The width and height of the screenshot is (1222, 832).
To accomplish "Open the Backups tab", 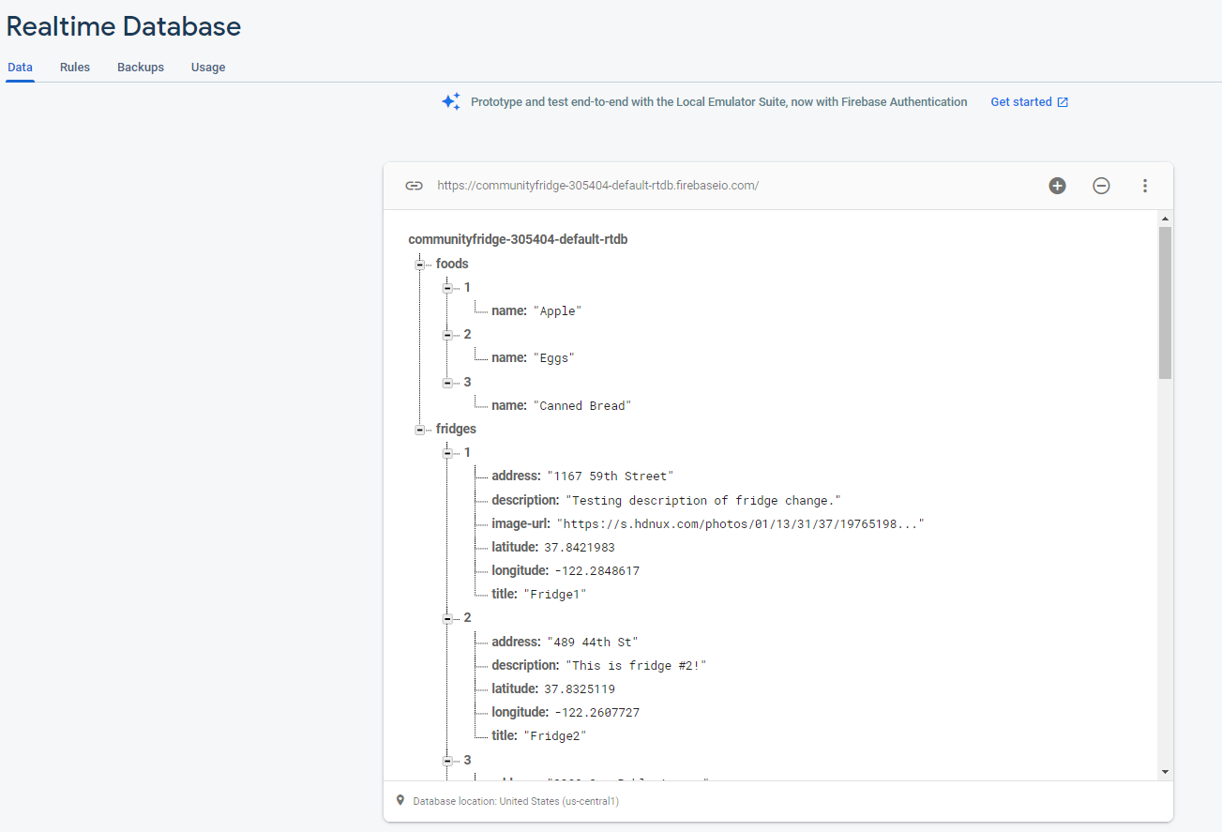I will [x=141, y=68].
